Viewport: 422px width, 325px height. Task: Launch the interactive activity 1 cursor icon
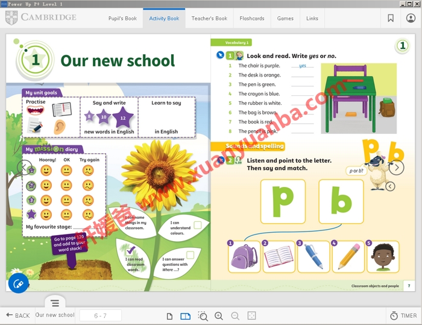[220, 55]
